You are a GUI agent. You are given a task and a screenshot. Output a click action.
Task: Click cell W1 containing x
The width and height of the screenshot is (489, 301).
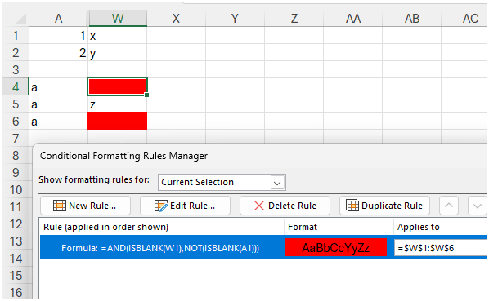point(118,35)
